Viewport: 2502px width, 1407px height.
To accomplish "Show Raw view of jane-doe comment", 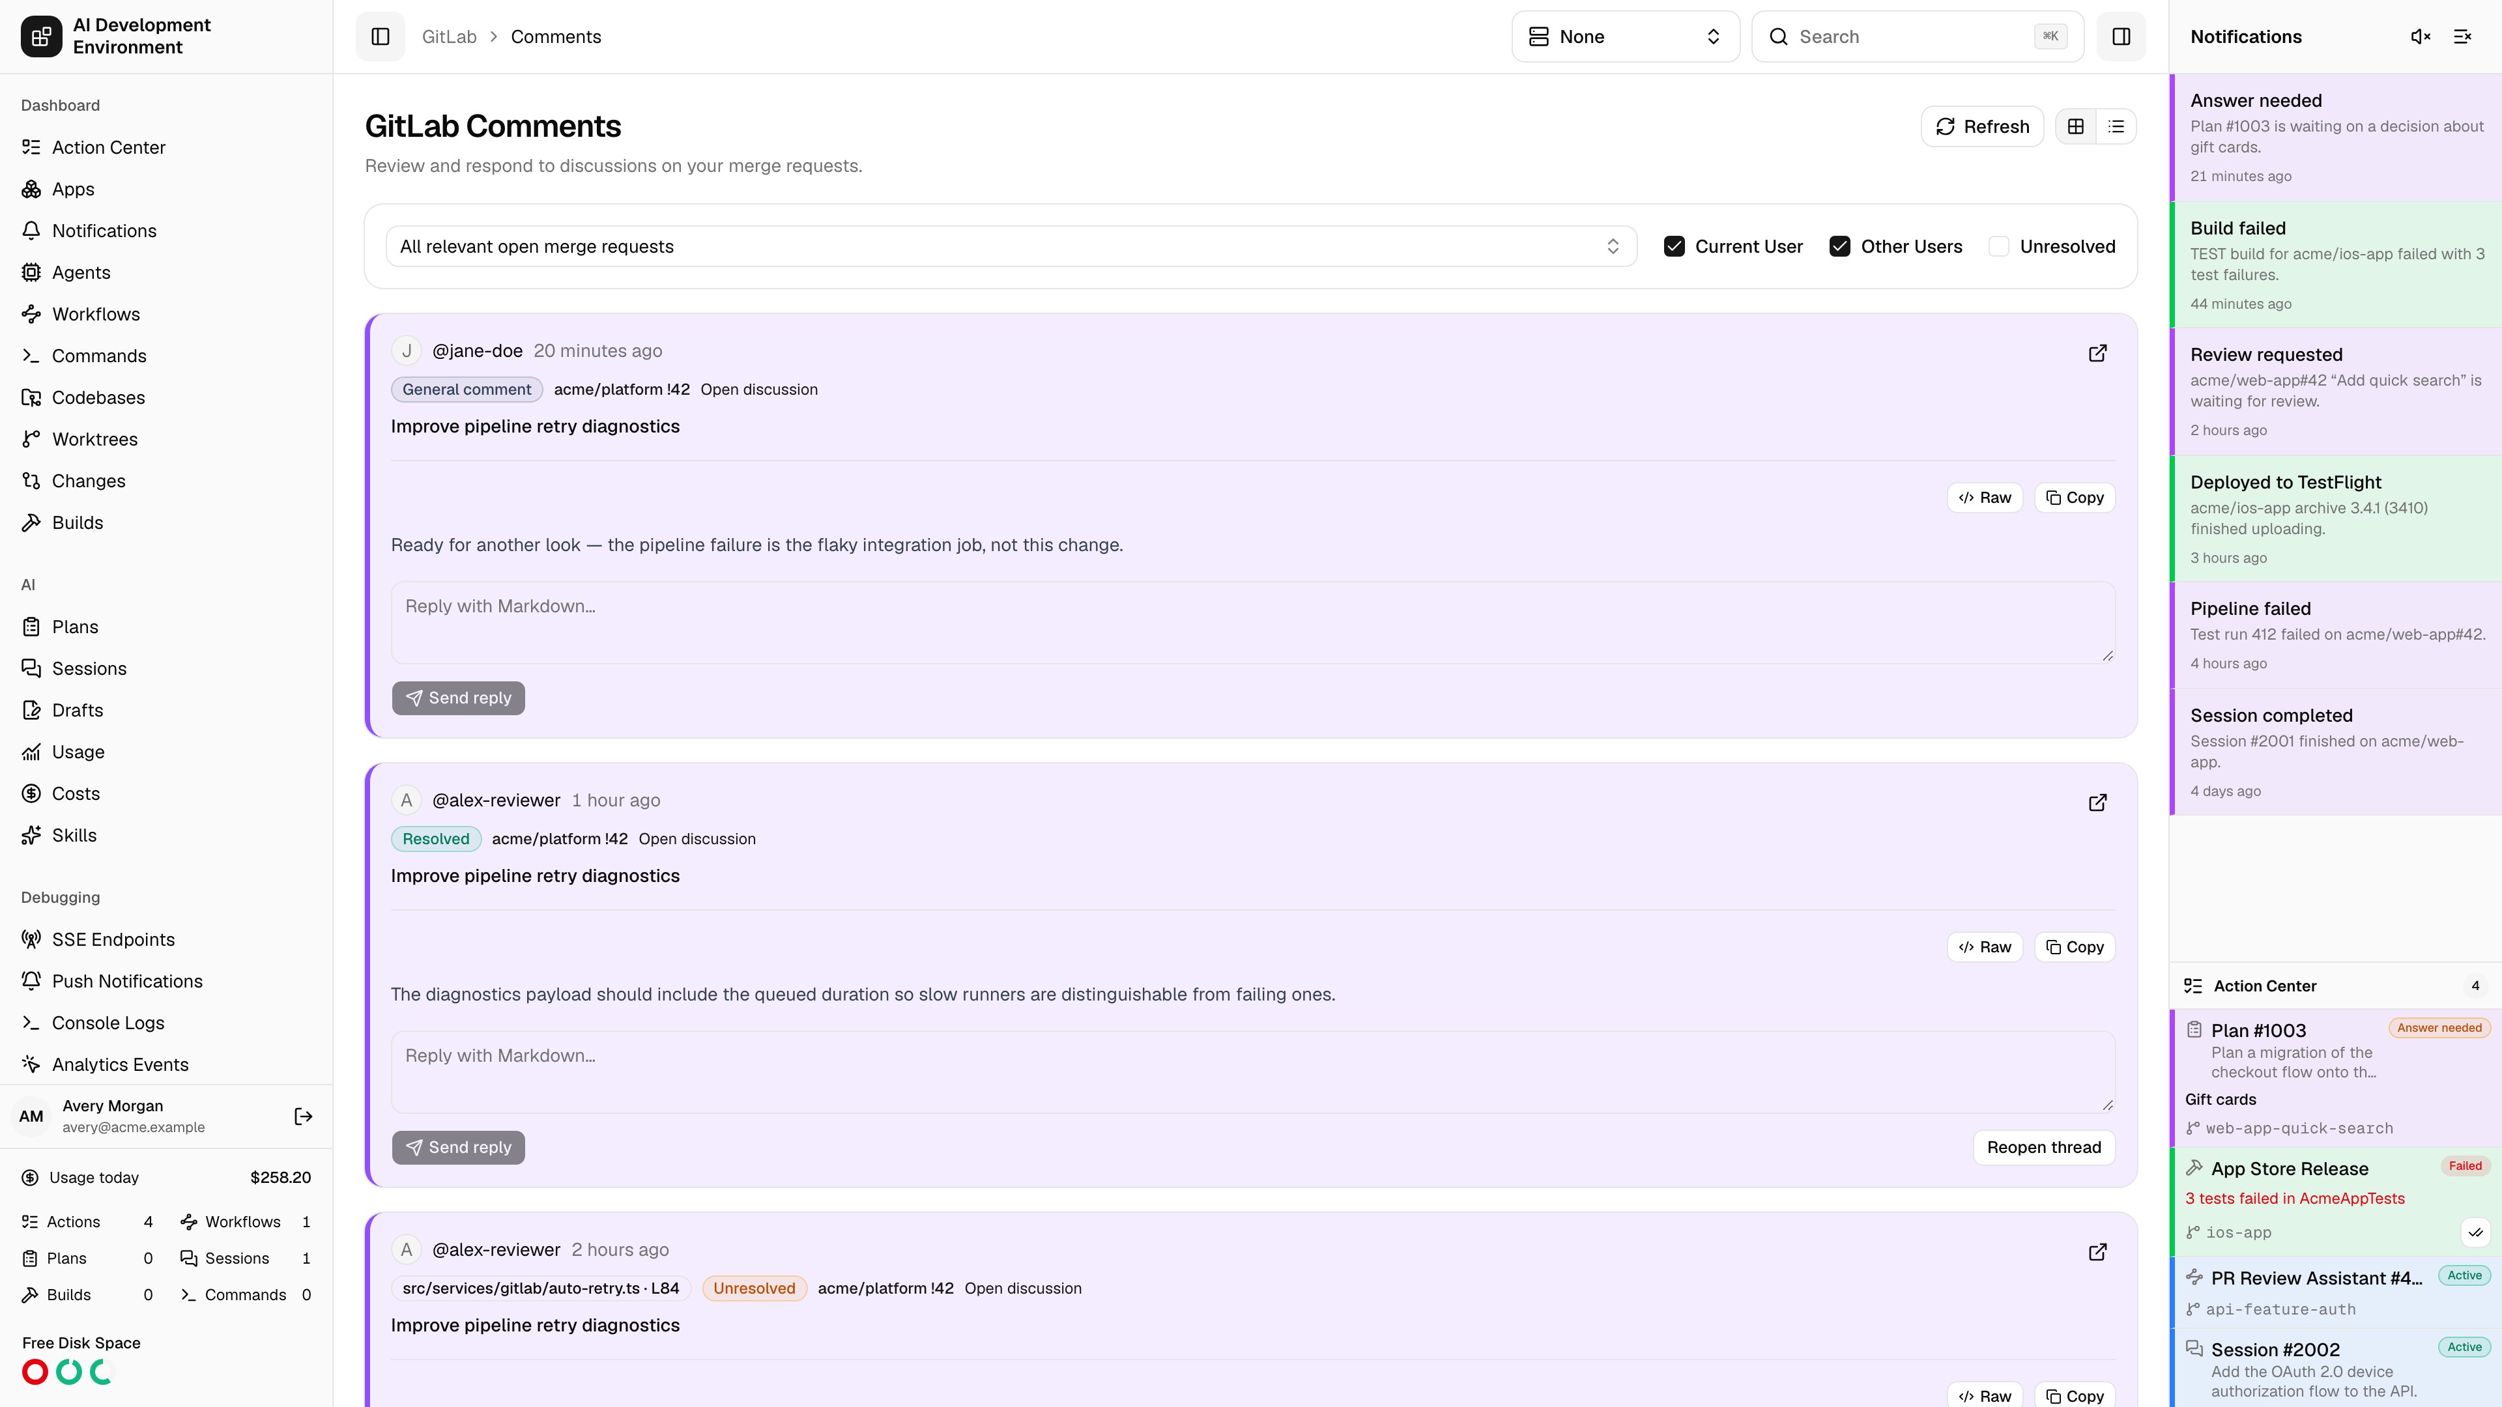I will click(x=1984, y=498).
